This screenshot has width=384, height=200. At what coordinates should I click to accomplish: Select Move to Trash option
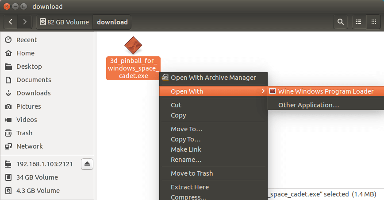(x=192, y=173)
